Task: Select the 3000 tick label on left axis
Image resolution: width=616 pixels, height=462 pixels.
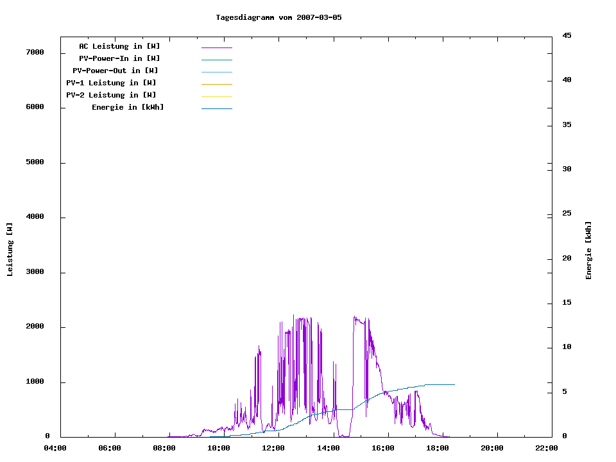Action: [35, 272]
